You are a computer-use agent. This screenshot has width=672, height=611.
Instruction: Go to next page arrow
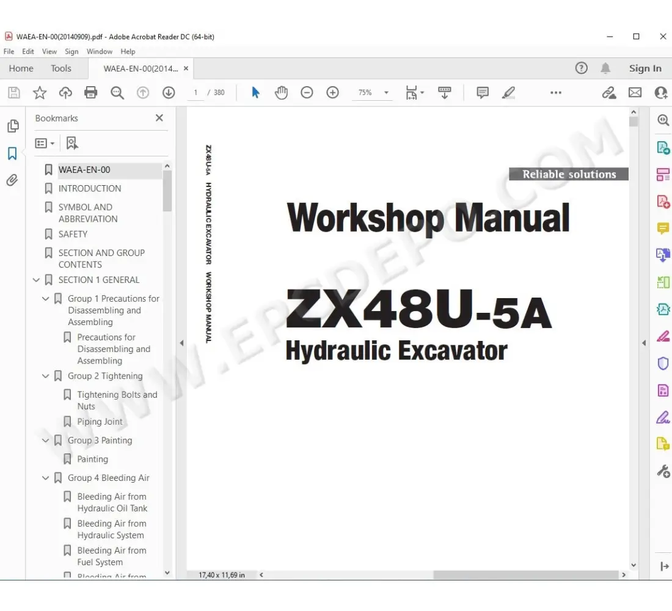coord(169,93)
